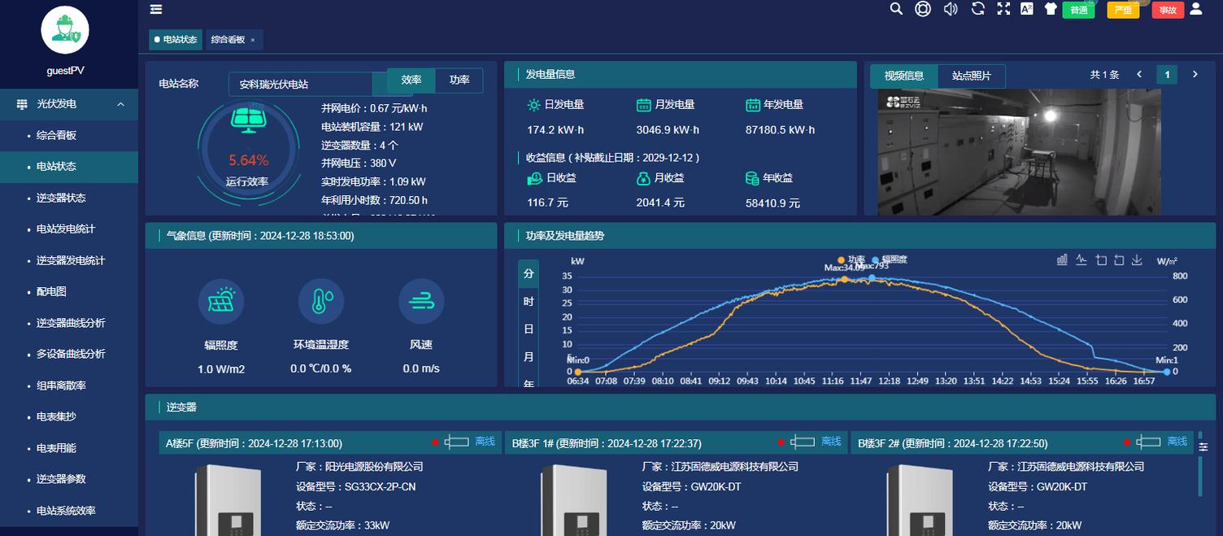Click the 日收益 wallet icon
The height and width of the screenshot is (536, 1223).
coord(533,178)
